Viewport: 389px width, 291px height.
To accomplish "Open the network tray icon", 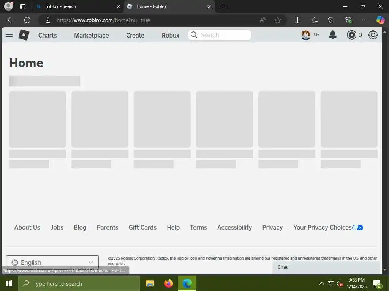I will pyautogui.click(x=331, y=283).
